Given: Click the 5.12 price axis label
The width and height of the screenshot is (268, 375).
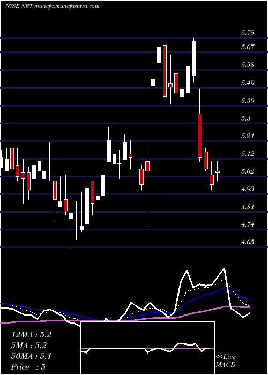Looking at the screenshot, I should [x=248, y=154].
